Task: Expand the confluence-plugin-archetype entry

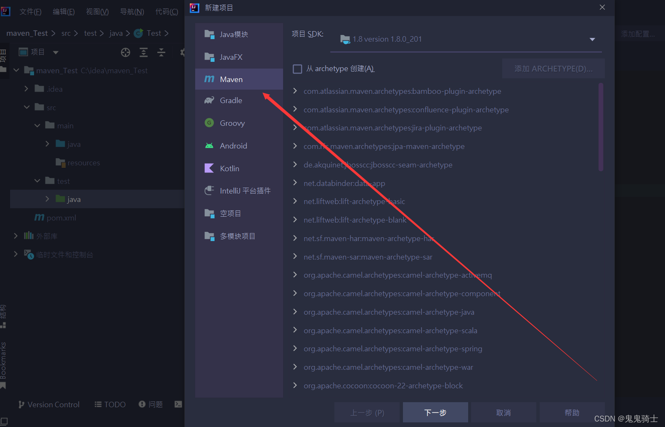Action: (x=295, y=109)
